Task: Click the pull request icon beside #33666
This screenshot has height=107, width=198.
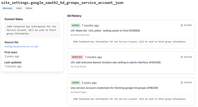Action: 182,25
